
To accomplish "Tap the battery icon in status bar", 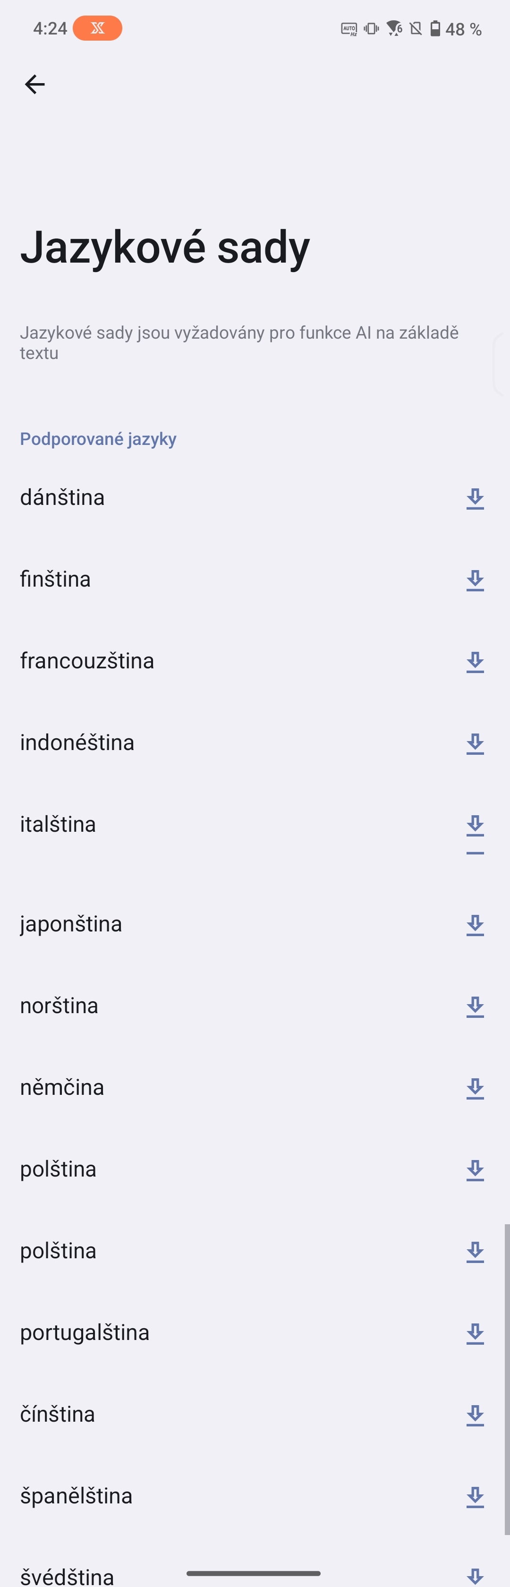I will click(x=435, y=29).
